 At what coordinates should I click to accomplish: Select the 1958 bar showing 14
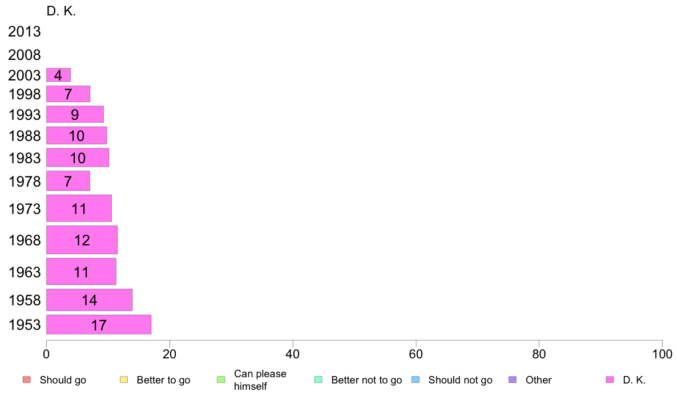tap(89, 300)
